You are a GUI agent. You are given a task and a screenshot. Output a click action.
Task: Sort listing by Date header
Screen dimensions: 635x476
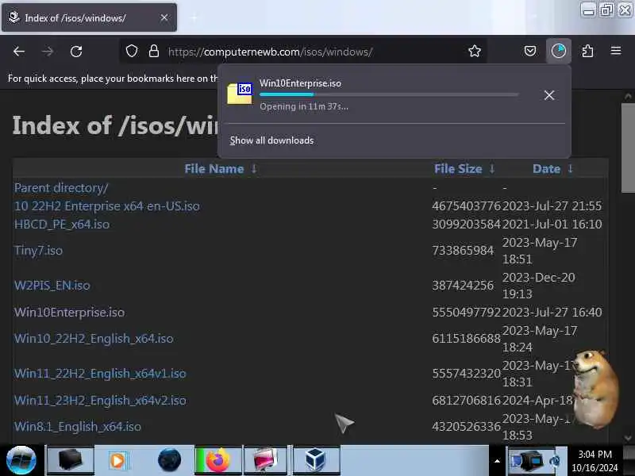pos(546,169)
